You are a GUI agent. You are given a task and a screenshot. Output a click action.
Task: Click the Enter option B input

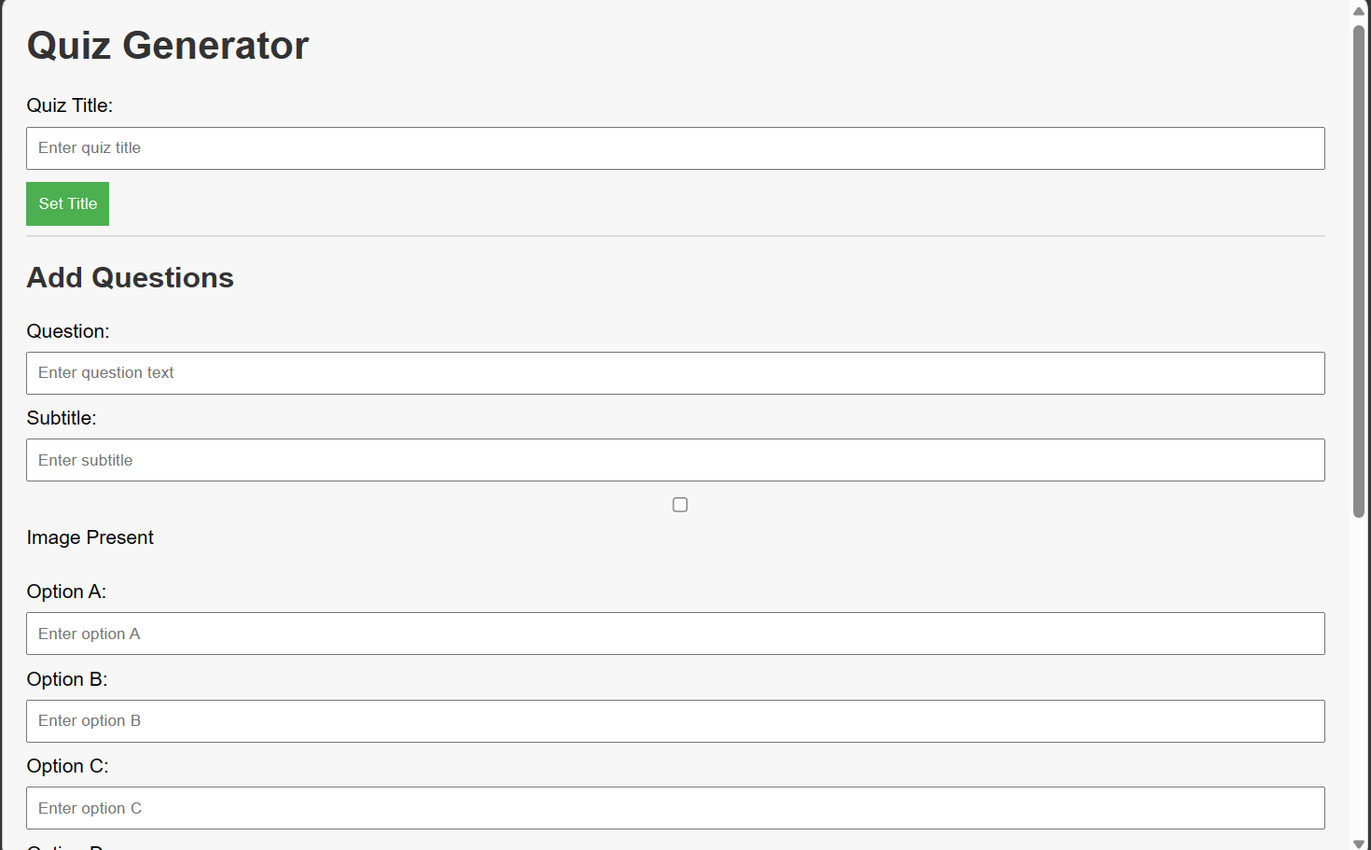click(675, 721)
